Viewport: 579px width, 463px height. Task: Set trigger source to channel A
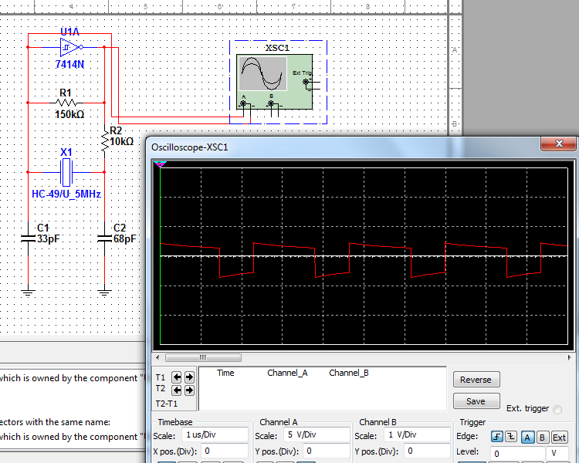tap(527, 438)
